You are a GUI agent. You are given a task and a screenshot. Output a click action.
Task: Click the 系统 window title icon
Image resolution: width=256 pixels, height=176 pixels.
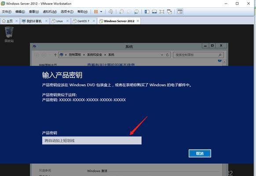pyautogui.click(x=34, y=46)
